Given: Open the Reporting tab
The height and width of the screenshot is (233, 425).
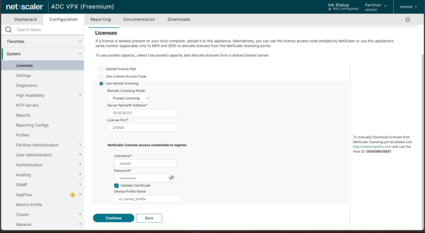Looking at the screenshot, I should (x=100, y=20).
